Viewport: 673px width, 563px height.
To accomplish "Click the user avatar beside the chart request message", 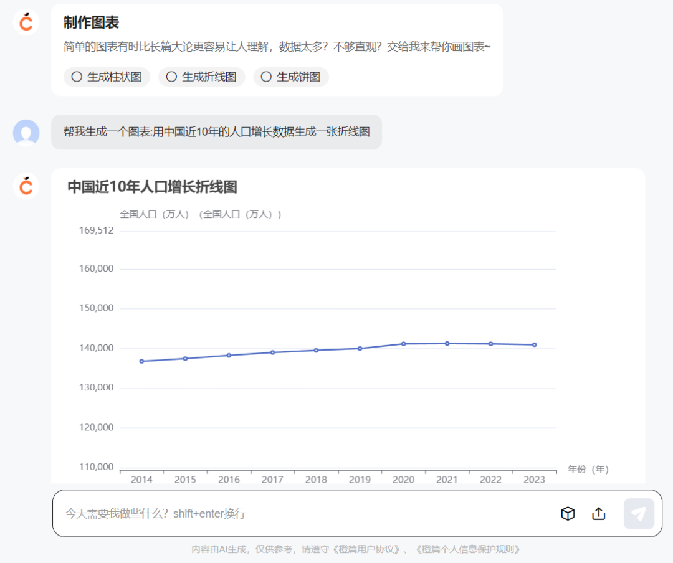I will click(26, 132).
